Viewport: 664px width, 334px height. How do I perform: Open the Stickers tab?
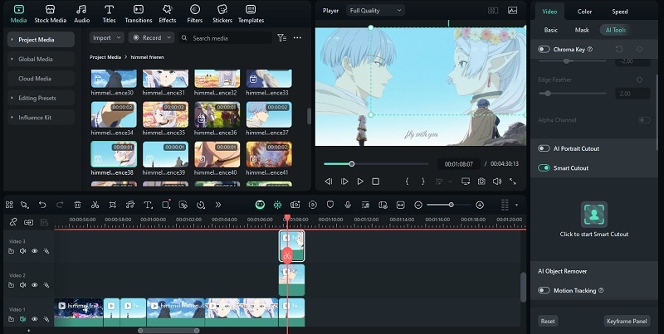222,14
